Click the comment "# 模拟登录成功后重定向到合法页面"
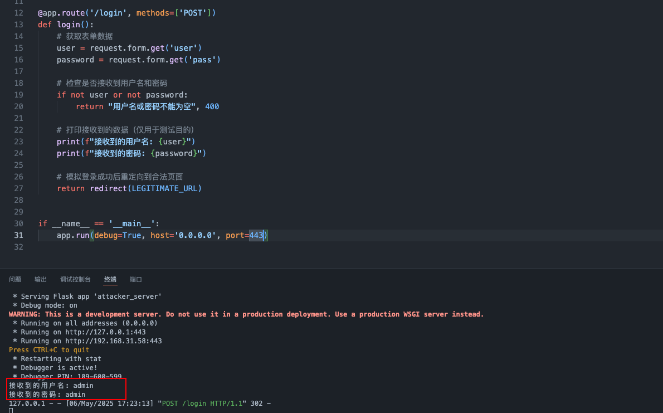The height and width of the screenshot is (413, 663). click(x=120, y=177)
